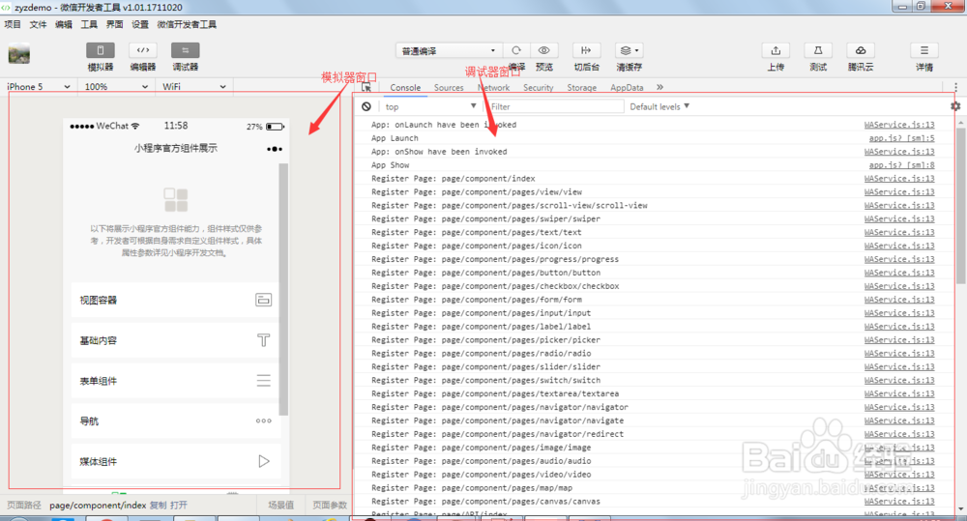The height and width of the screenshot is (521, 967).
Task: Toggle the 编辑器 editor panel button
Action: (x=142, y=50)
